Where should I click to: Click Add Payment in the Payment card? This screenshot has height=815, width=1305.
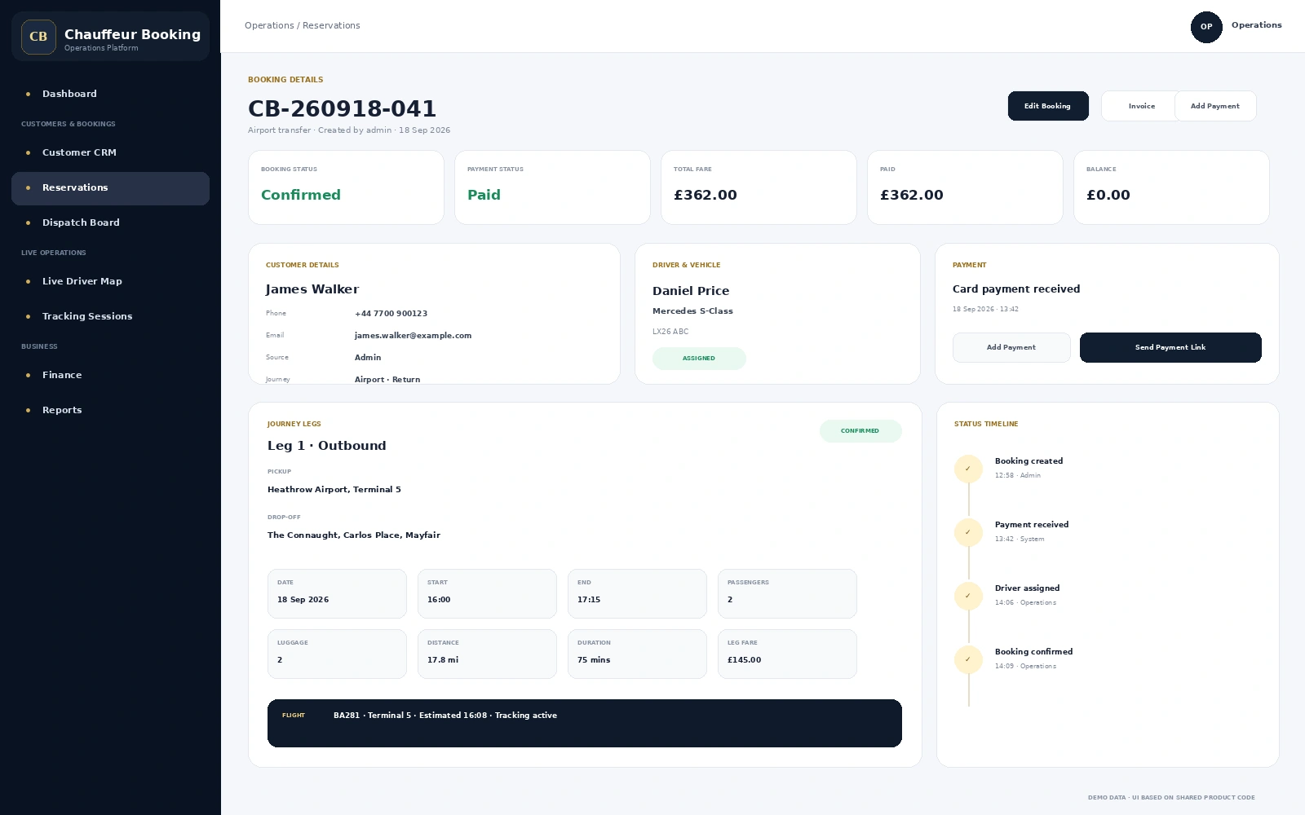pyautogui.click(x=1011, y=347)
